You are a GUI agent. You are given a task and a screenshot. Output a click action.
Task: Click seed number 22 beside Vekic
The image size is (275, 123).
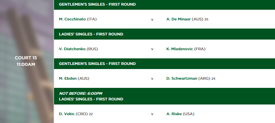pyautogui.click(x=91, y=114)
